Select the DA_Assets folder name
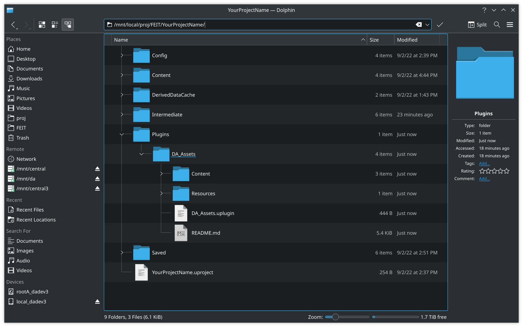This screenshot has width=523, height=327. pyautogui.click(x=184, y=154)
